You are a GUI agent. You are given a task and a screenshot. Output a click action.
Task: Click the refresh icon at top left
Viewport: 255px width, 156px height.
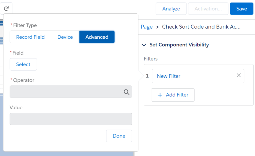pos(6,9)
